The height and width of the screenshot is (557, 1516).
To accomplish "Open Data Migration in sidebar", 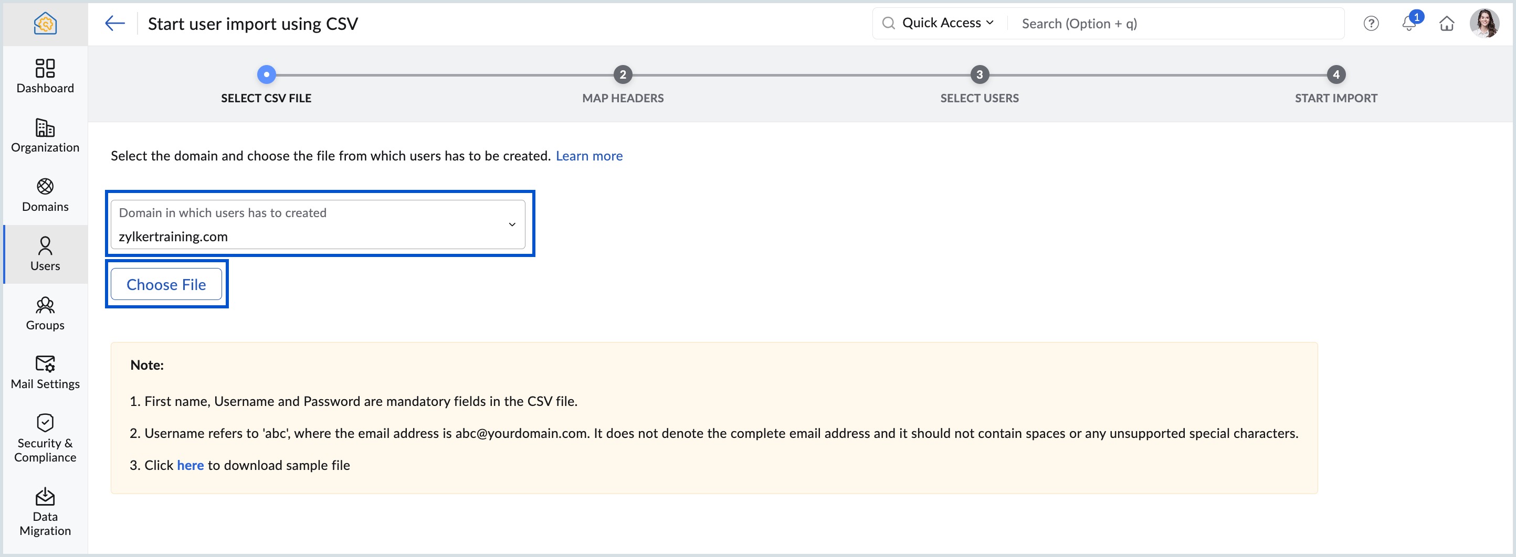I will coord(45,512).
